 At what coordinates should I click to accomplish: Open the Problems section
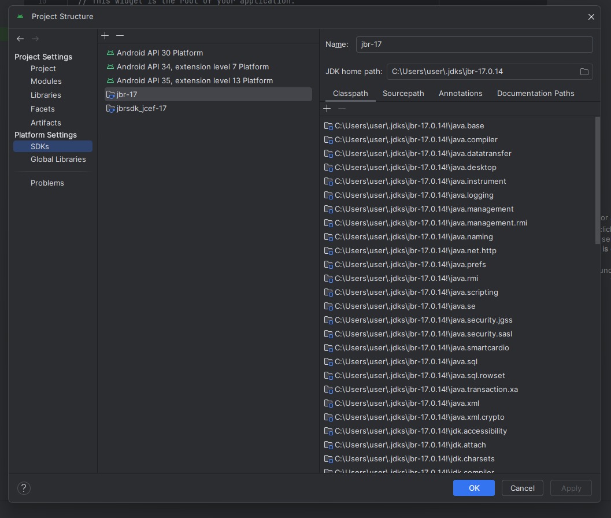[x=47, y=183]
